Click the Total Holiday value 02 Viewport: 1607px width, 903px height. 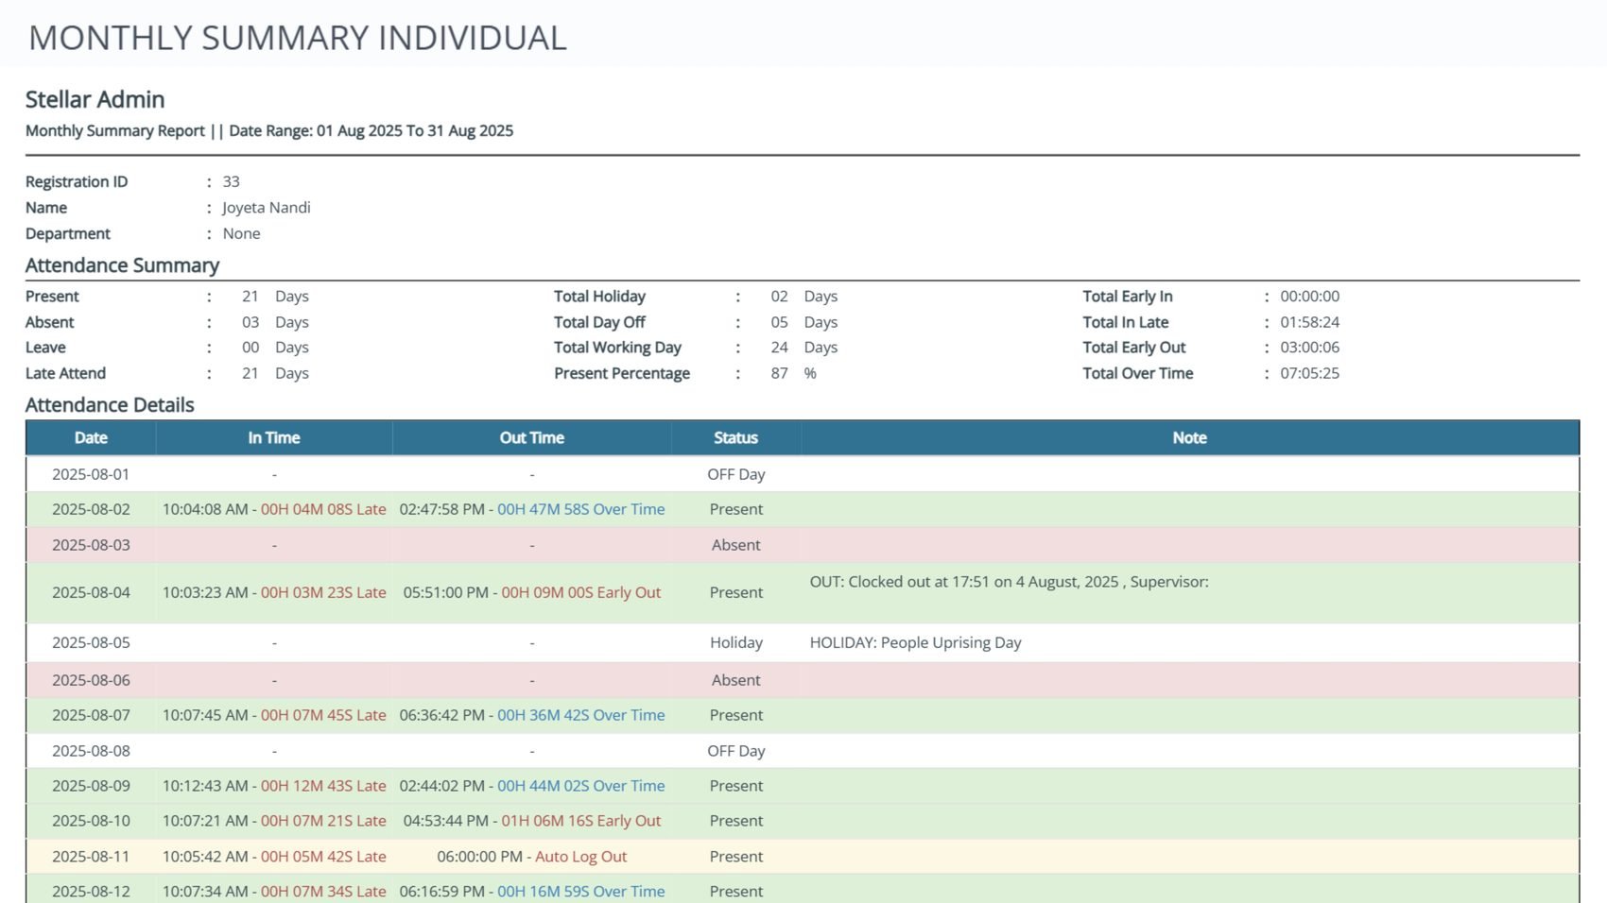point(779,297)
